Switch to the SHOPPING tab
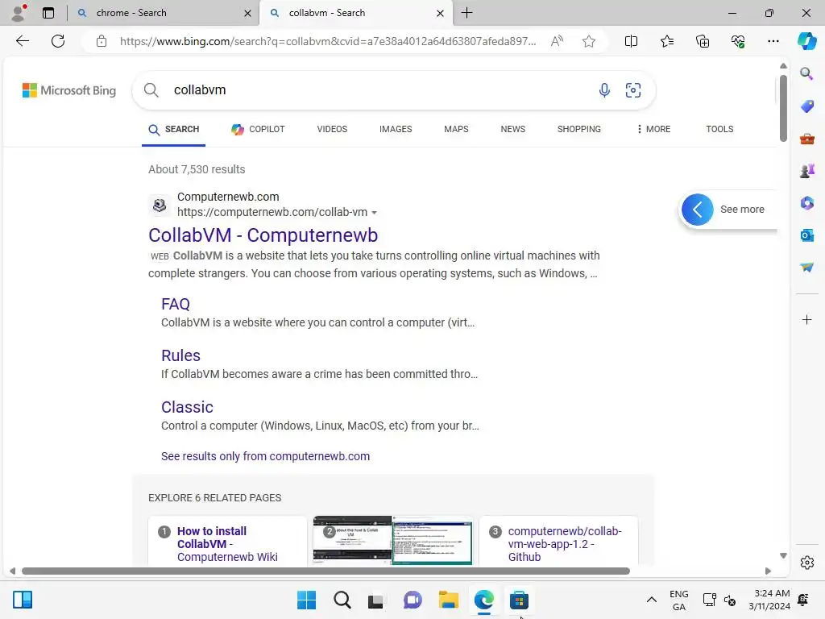Screen dimensions: 825x619 (x=578, y=129)
